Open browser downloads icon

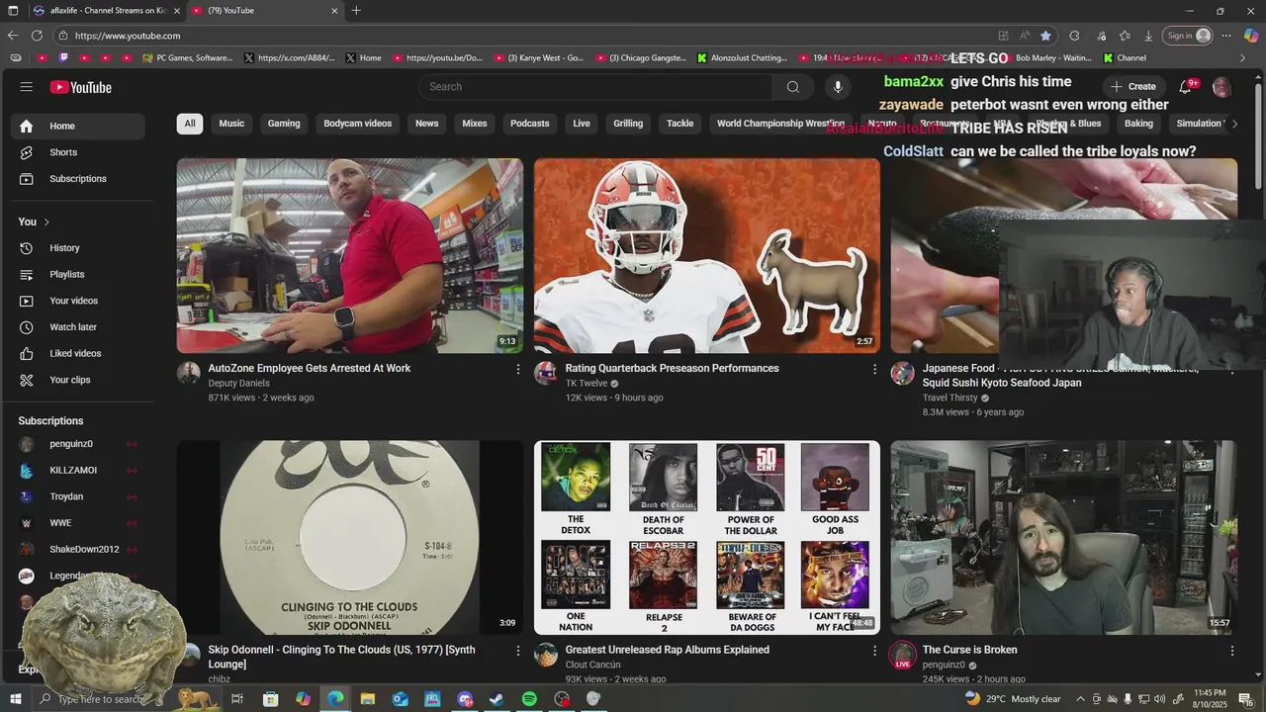coord(1148,36)
